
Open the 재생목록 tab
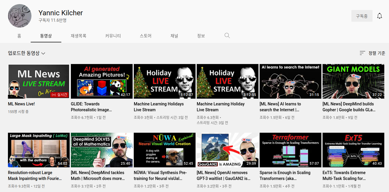[79, 36]
